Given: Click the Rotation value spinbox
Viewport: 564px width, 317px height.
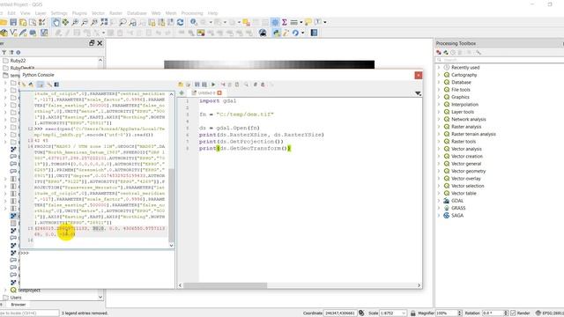Looking at the screenshot, I should tap(495, 313).
